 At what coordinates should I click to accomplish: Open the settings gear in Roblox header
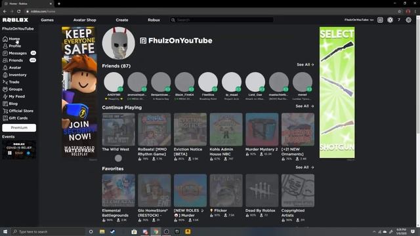408,20
